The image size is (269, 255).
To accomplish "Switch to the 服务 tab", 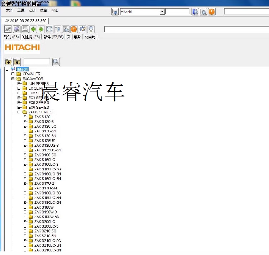I will point(77,37).
